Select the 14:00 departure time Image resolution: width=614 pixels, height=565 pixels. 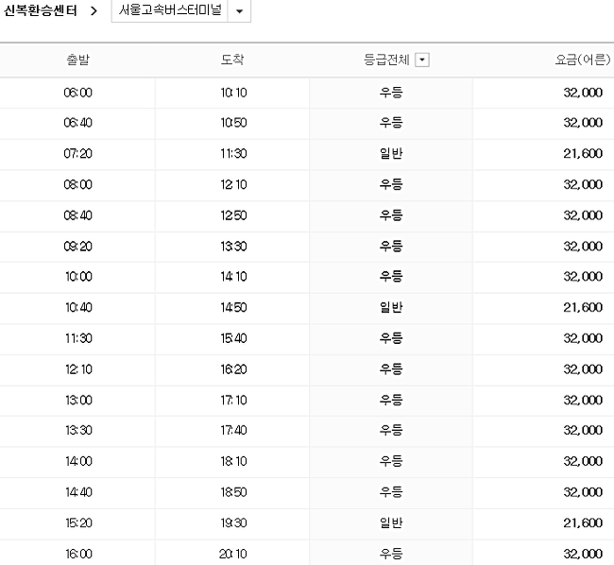(78, 461)
